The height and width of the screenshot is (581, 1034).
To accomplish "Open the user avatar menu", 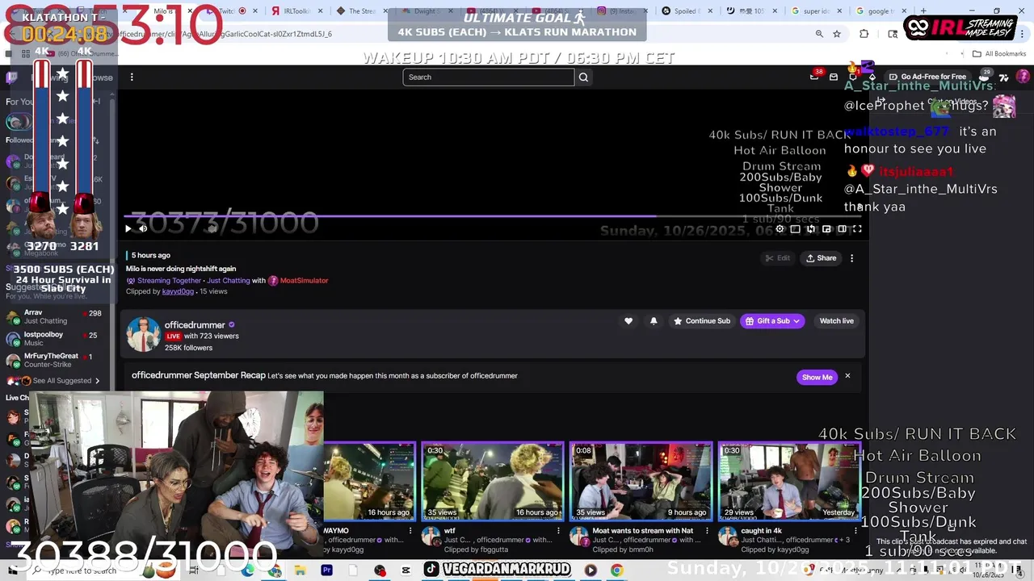I will tap(1023, 77).
